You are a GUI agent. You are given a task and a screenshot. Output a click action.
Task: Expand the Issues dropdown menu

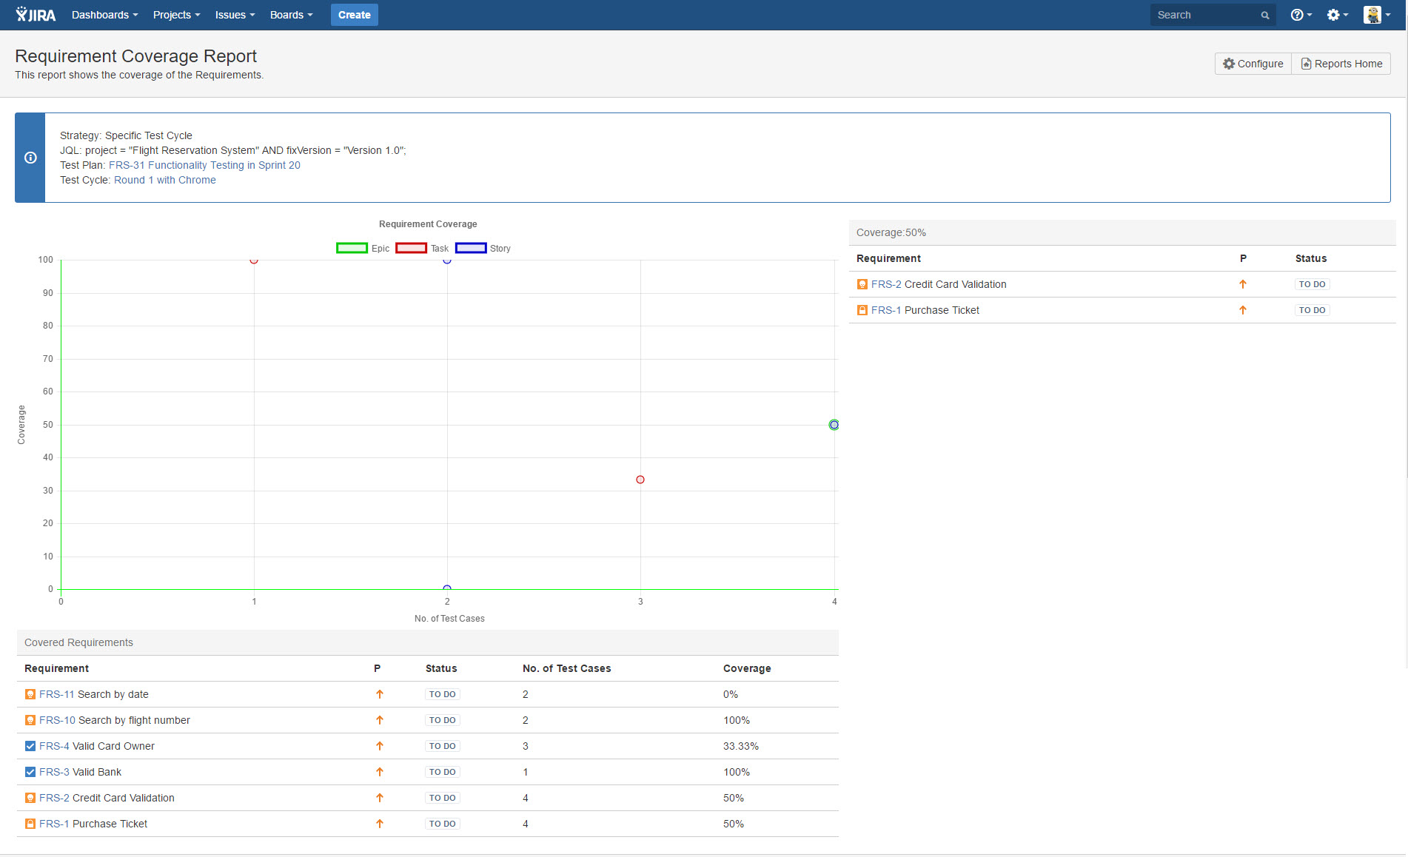235,15
